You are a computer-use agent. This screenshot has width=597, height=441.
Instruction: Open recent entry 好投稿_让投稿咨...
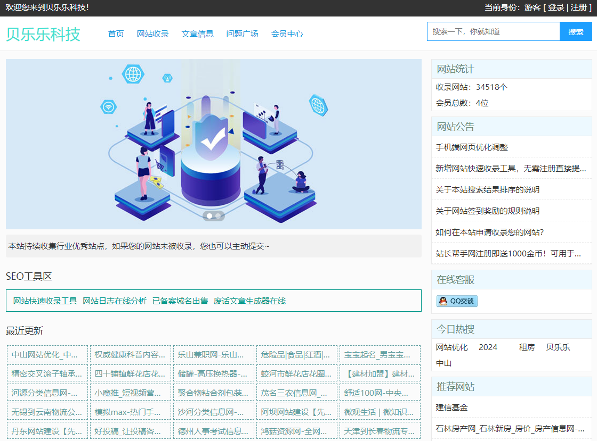[131, 431]
